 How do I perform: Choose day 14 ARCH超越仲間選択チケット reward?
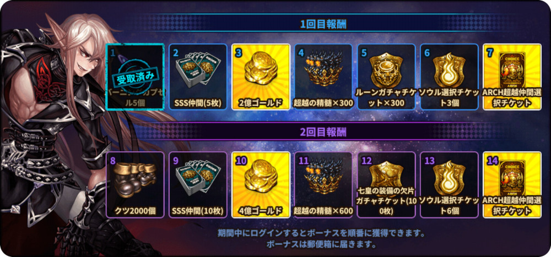tap(512, 185)
